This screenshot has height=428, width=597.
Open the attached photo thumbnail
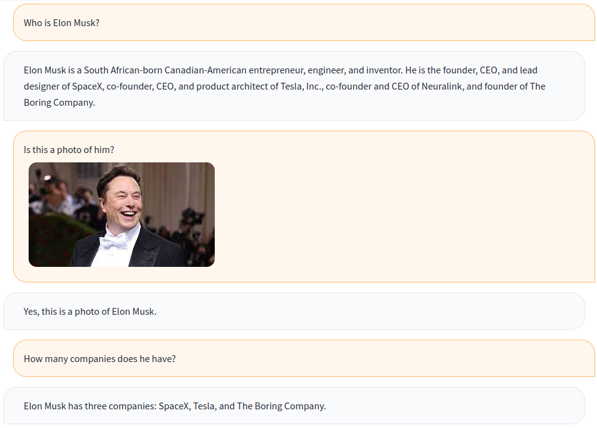[x=121, y=215]
